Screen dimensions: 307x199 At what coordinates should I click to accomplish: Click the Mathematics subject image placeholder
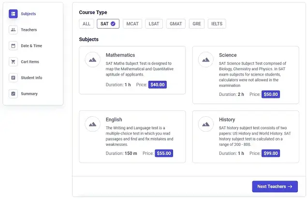click(93, 60)
